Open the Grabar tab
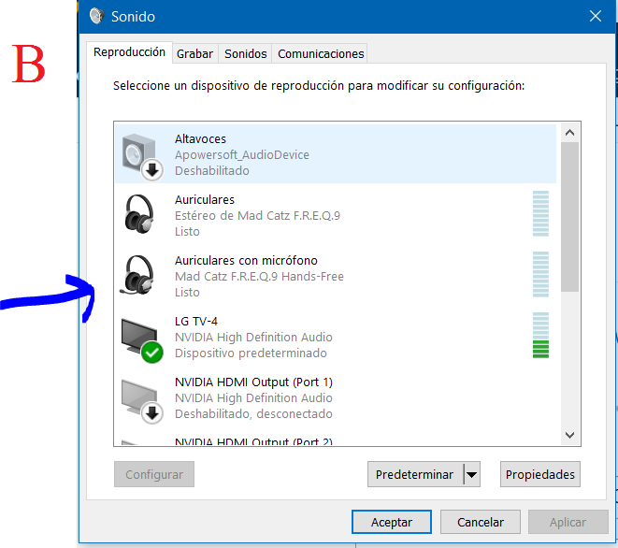 click(x=194, y=53)
